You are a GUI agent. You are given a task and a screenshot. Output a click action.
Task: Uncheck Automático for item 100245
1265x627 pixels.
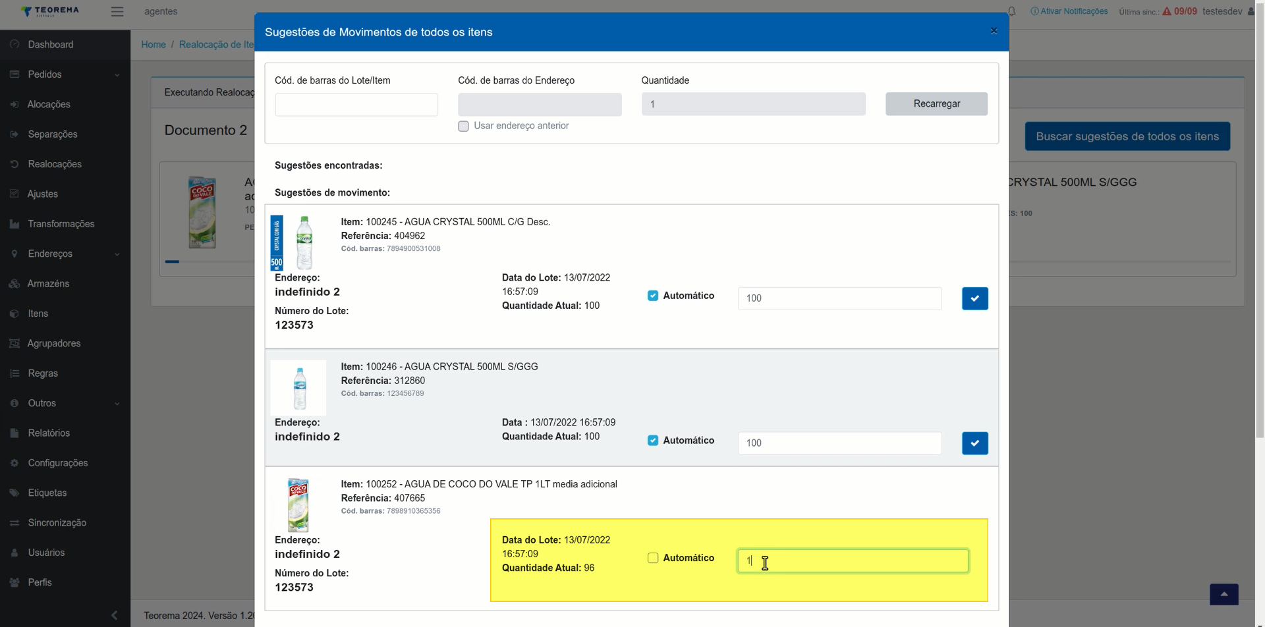coord(653,296)
